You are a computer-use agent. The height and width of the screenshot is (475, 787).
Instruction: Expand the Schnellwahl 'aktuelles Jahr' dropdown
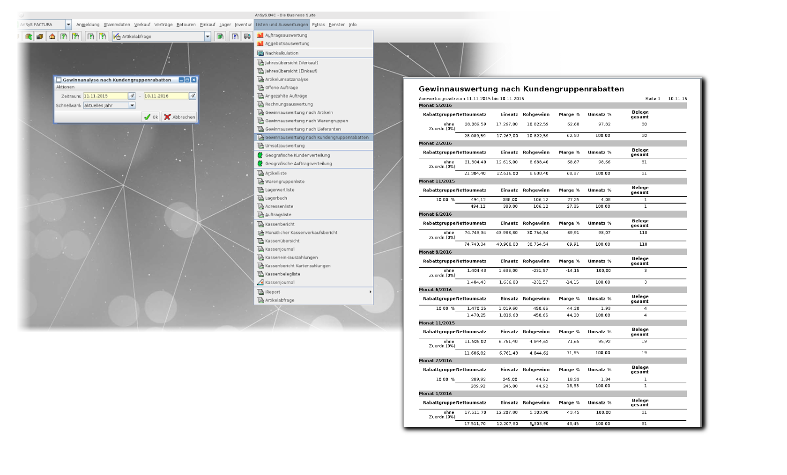tap(132, 106)
